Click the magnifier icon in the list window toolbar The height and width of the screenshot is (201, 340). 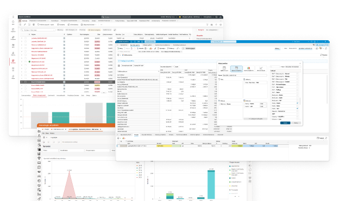[20, 24]
